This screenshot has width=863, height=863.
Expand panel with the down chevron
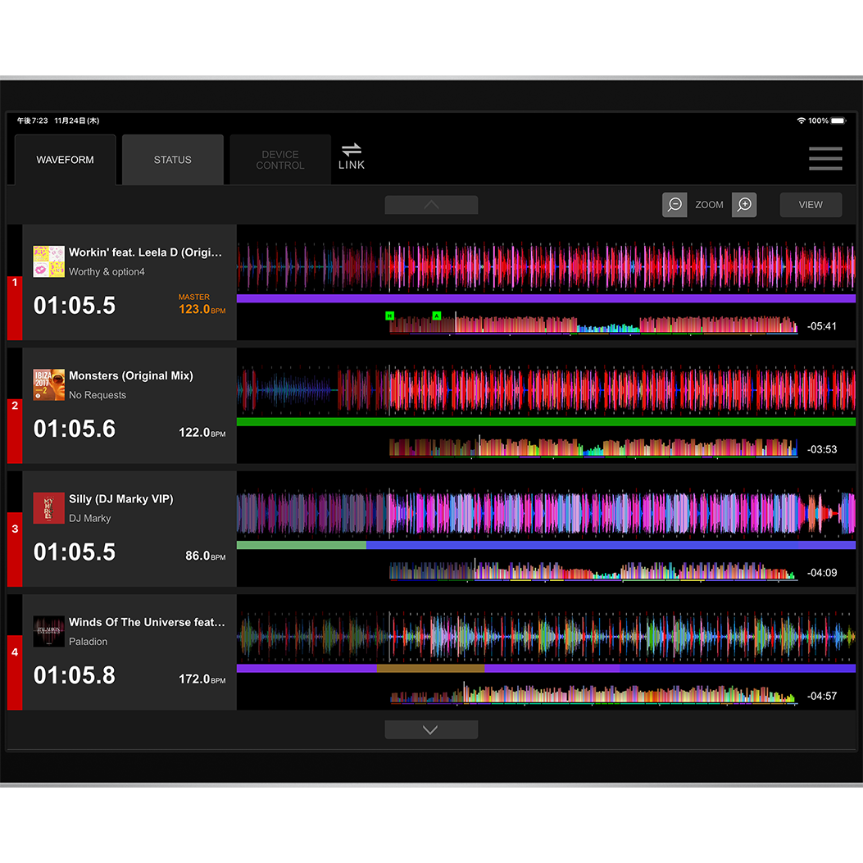coord(431,729)
